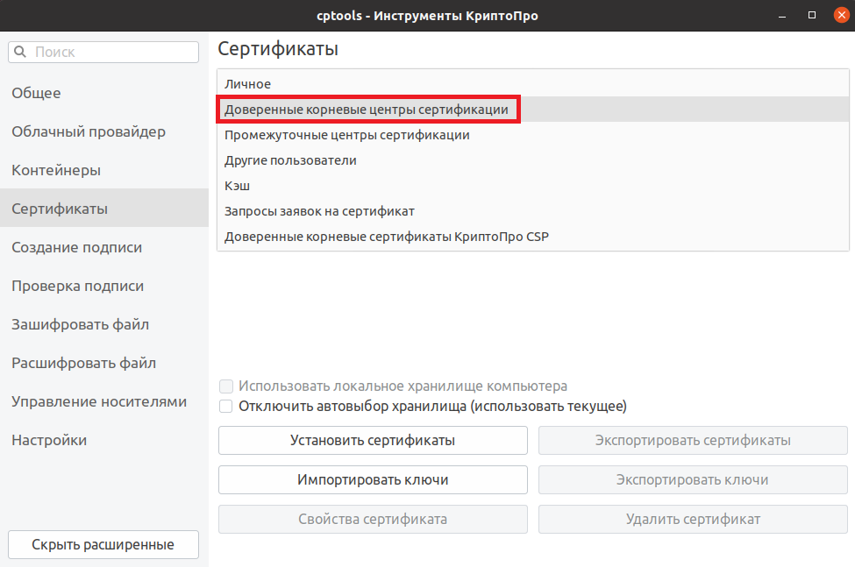
Task: Click the search magnifier icon
Action: pos(20,53)
